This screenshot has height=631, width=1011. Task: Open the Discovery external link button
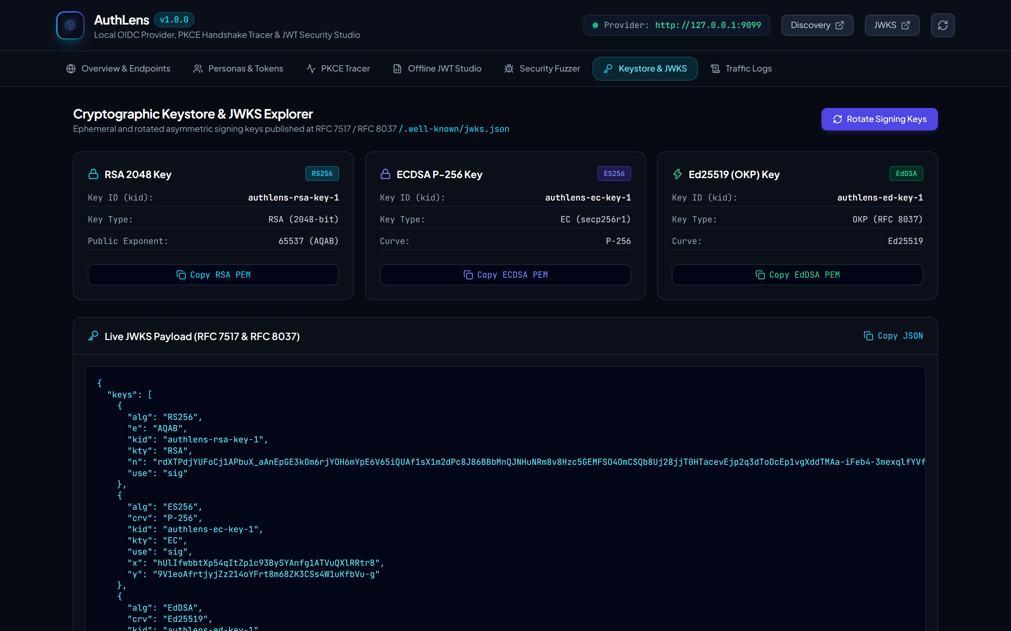[817, 25]
